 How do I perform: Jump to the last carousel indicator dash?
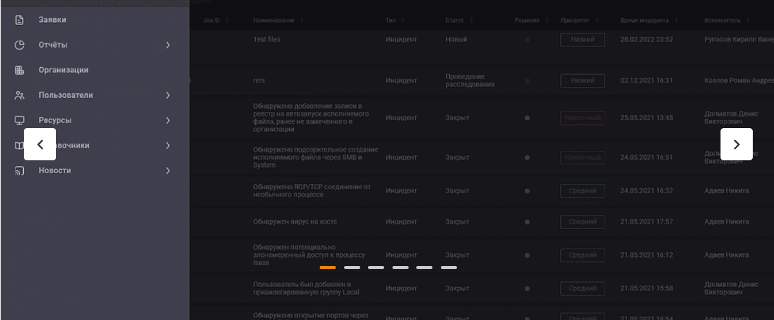point(449,267)
